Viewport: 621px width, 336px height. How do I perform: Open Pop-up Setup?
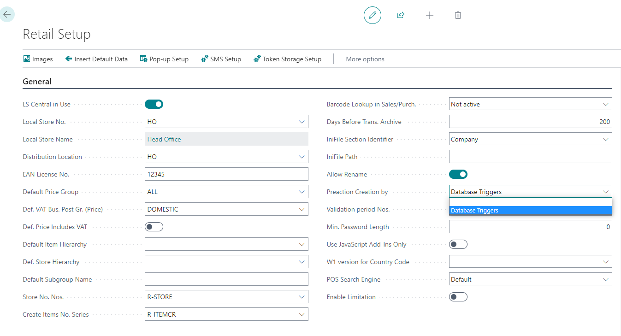pos(164,59)
